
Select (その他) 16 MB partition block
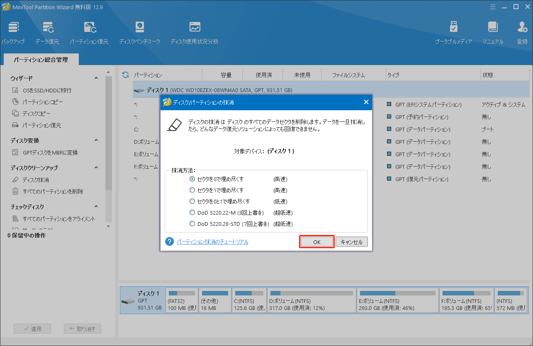click(214, 300)
